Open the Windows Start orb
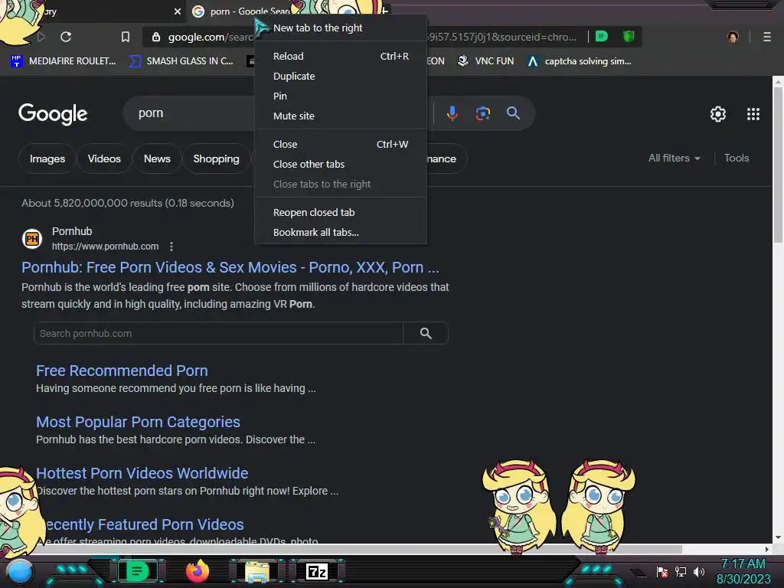The width and height of the screenshot is (784, 588). pyautogui.click(x=19, y=572)
